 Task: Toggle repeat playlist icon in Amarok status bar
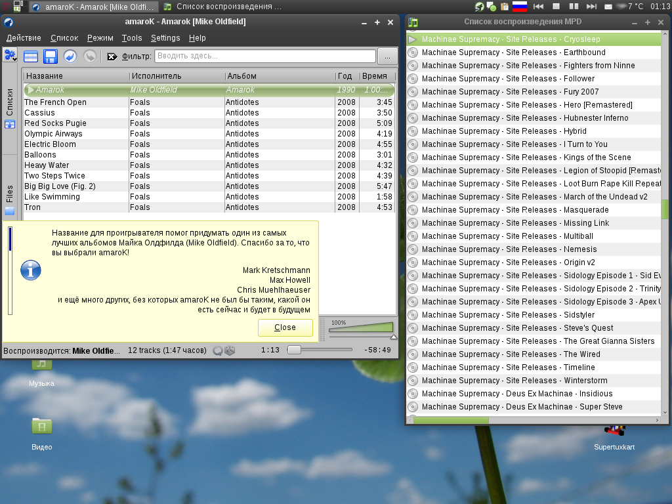(218, 350)
